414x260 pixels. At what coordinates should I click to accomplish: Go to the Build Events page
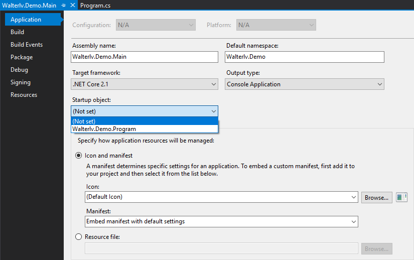click(27, 45)
